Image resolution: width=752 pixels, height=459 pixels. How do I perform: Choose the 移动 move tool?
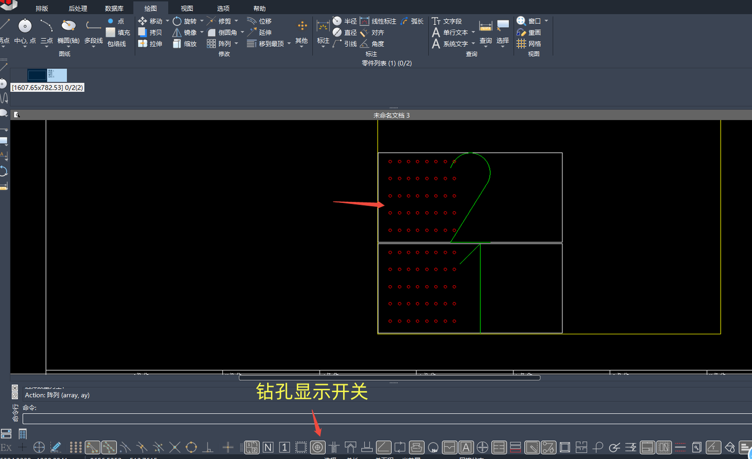[150, 21]
